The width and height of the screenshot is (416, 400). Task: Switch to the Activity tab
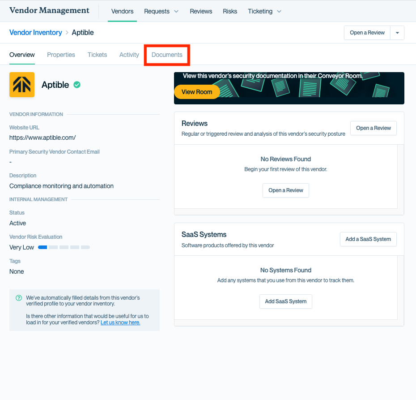click(x=129, y=55)
